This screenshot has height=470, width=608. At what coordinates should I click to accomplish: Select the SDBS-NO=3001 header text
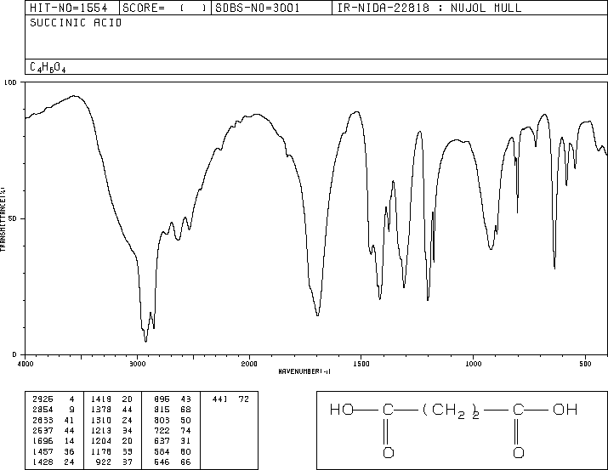coord(258,8)
